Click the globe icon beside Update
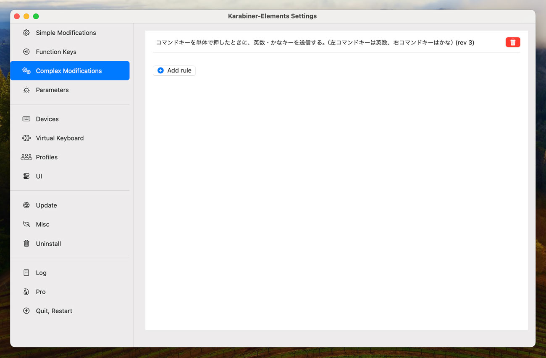 (x=26, y=205)
